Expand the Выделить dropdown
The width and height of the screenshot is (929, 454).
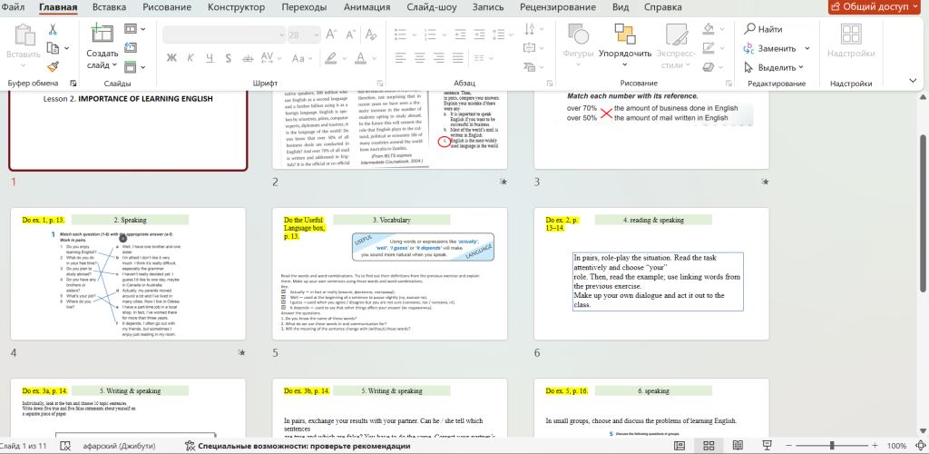802,68
